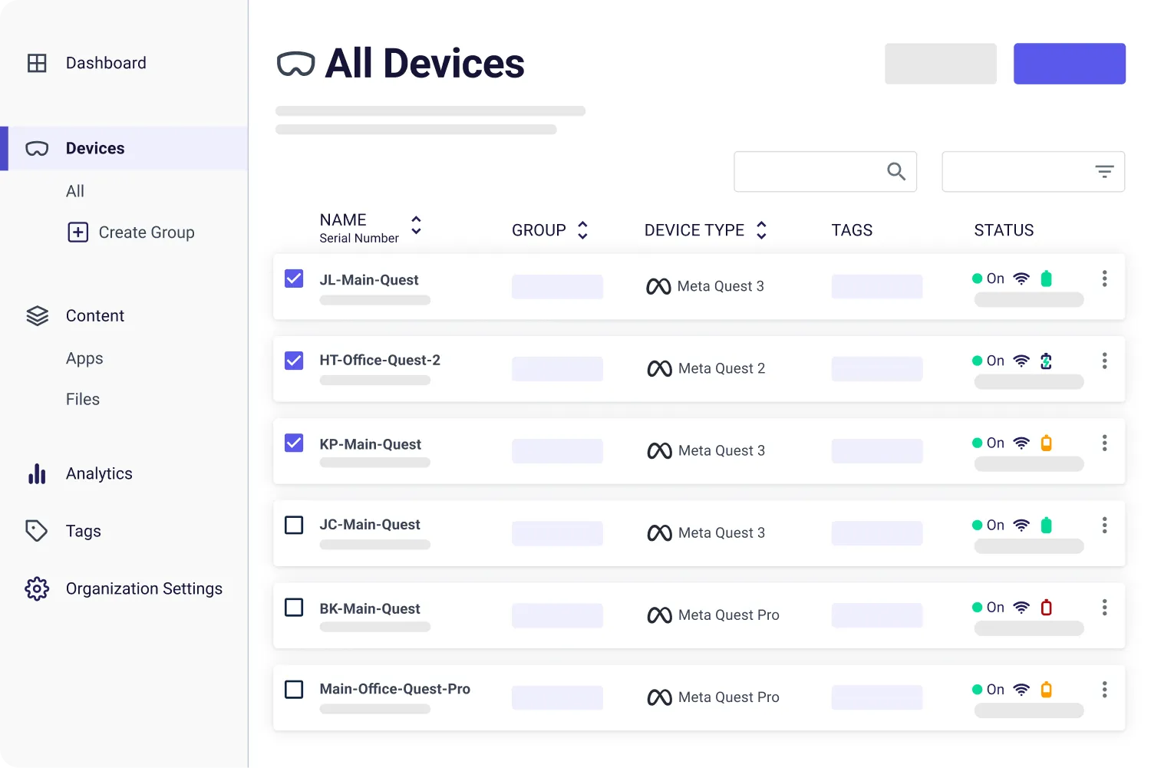Click the Create Group option
This screenshot has height=768, width=1151.
click(x=146, y=232)
